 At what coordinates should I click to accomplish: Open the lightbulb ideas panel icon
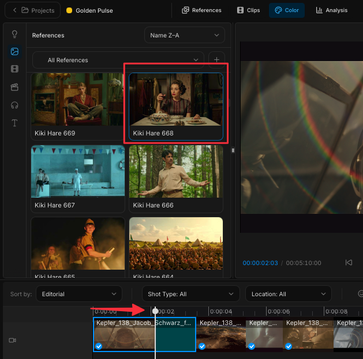(14, 34)
